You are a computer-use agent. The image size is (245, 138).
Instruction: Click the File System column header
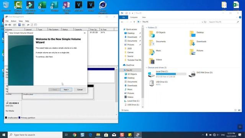click(54, 30)
